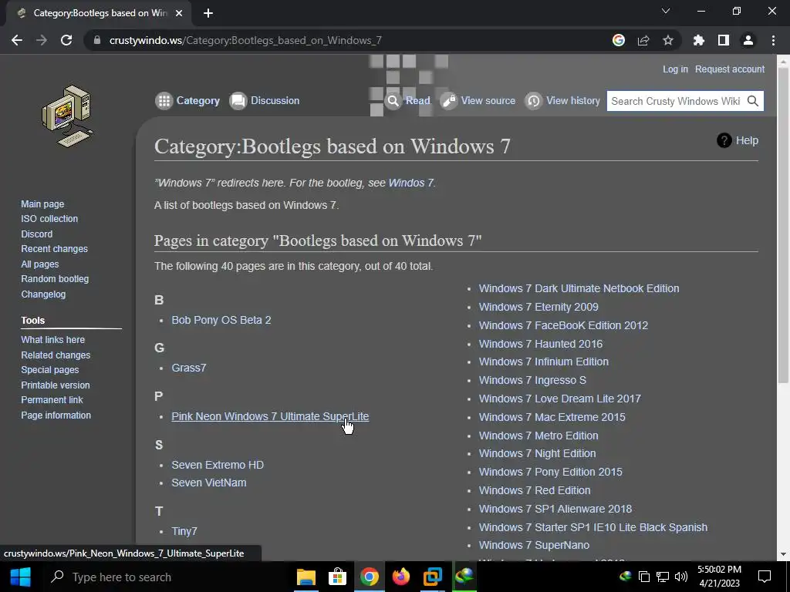Click the browser address bar URL

pyautogui.click(x=245, y=40)
